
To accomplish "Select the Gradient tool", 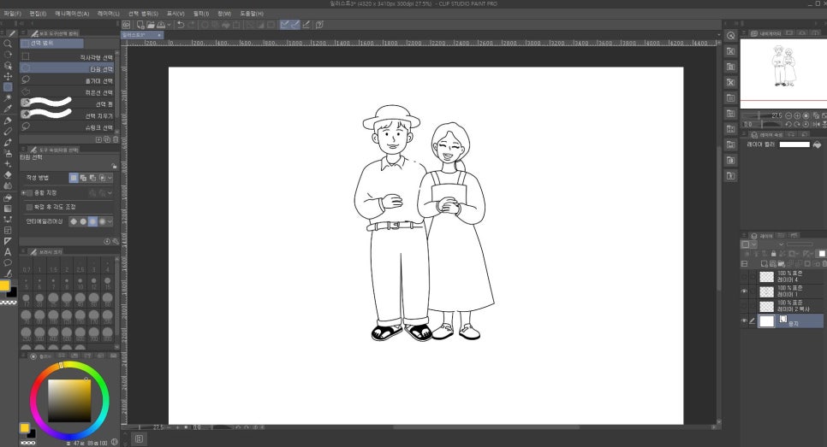I will (8, 209).
